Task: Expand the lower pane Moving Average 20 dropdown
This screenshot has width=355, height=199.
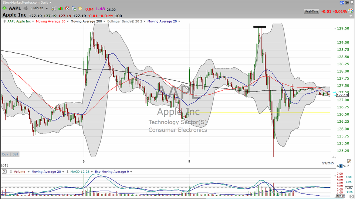Action: pyautogui.click(x=63, y=172)
